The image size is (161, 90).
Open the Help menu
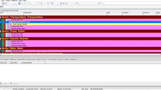click(x=25, y=0)
